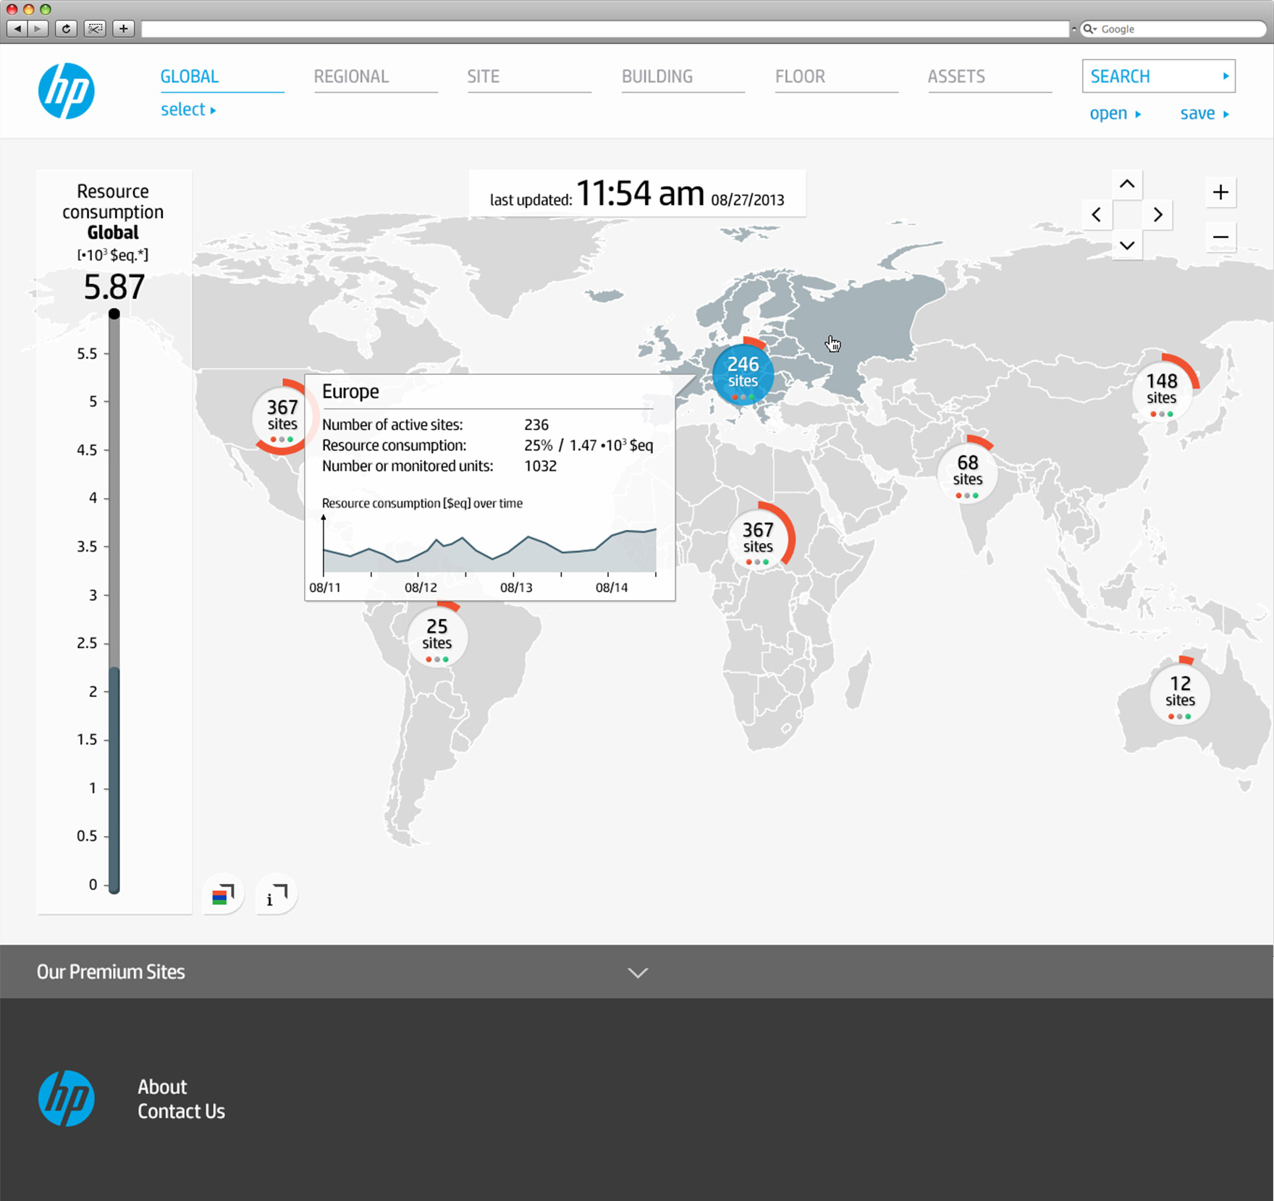Zoom out of the map
Screen dimensions: 1274x1201
(1220, 237)
